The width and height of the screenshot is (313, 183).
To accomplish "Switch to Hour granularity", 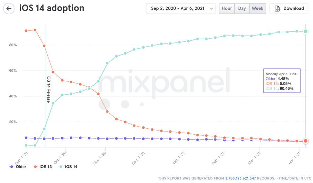I will coord(227,8).
